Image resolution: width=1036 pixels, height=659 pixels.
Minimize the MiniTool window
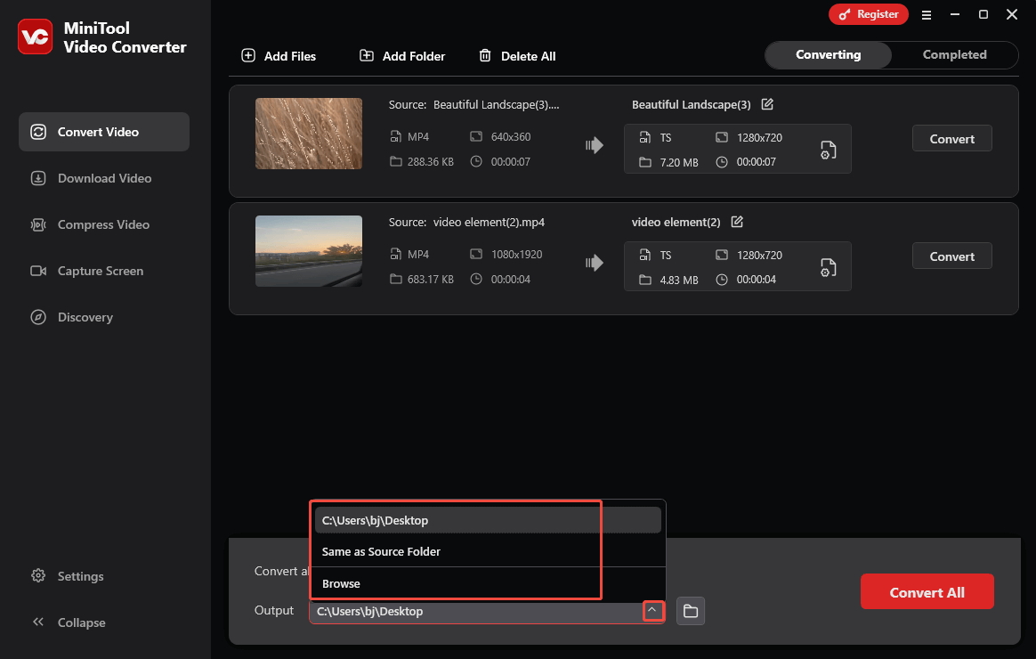(955, 14)
